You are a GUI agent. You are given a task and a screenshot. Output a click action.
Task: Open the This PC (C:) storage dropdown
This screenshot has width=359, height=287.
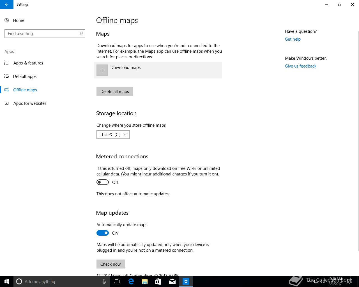(x=113, y=135)
